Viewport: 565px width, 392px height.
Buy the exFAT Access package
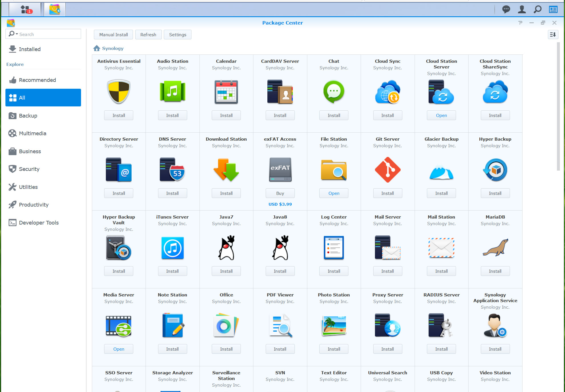[280, 193]
